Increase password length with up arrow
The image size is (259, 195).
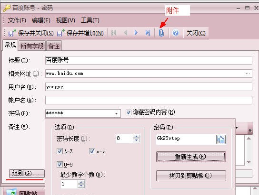tap(137, 137)
